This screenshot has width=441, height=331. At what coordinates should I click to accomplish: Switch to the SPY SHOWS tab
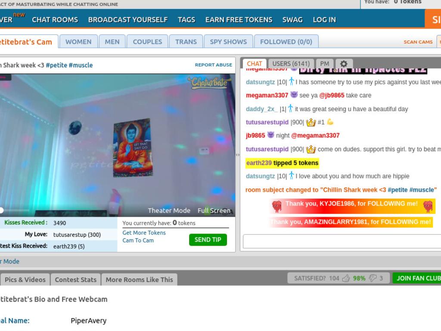(x=228, y=42)
